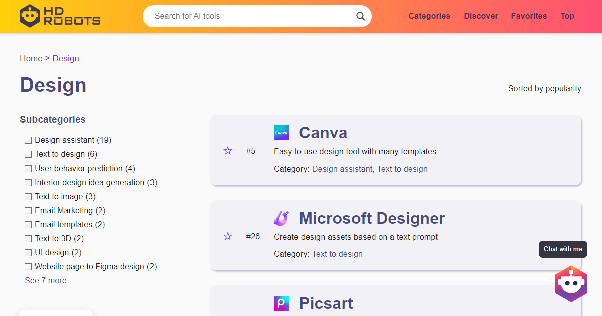Click the Canva logo icon
Image resolution: width=602 pixels, height=316 pixels.
pos(281,133)
